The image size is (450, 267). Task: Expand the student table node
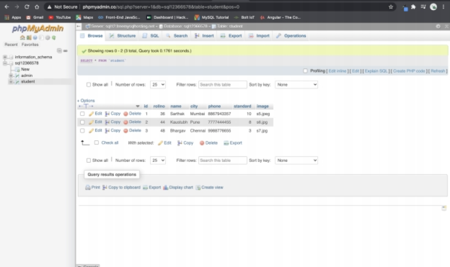click(11, 82)
